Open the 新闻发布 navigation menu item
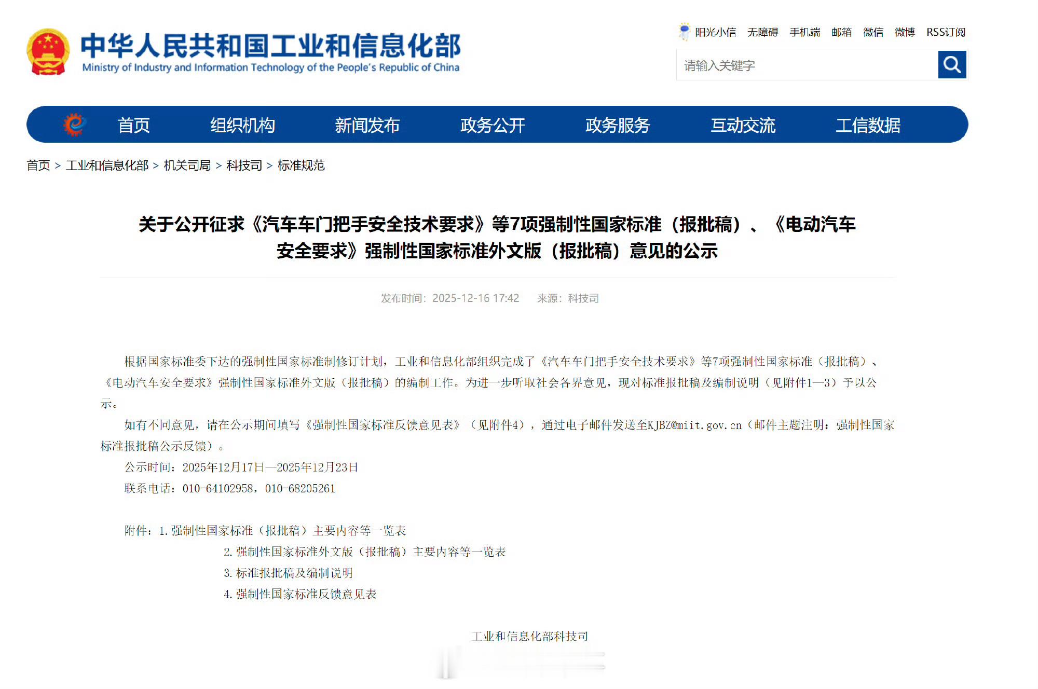 367,125
